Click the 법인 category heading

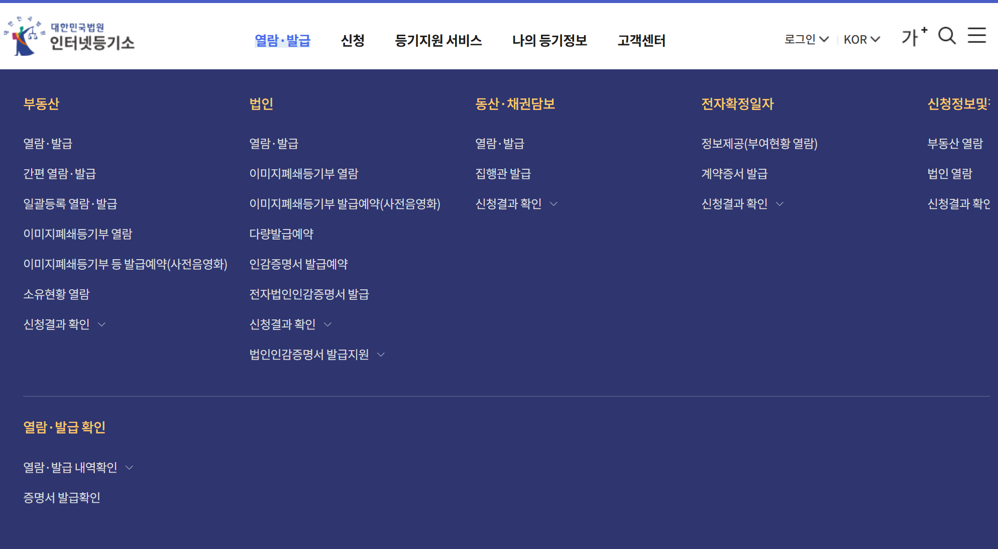click(x=261, y=103)
